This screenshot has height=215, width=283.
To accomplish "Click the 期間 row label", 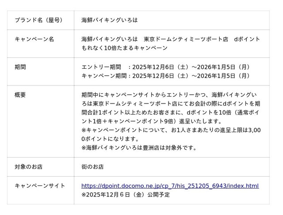I will (x=20, y=67).
